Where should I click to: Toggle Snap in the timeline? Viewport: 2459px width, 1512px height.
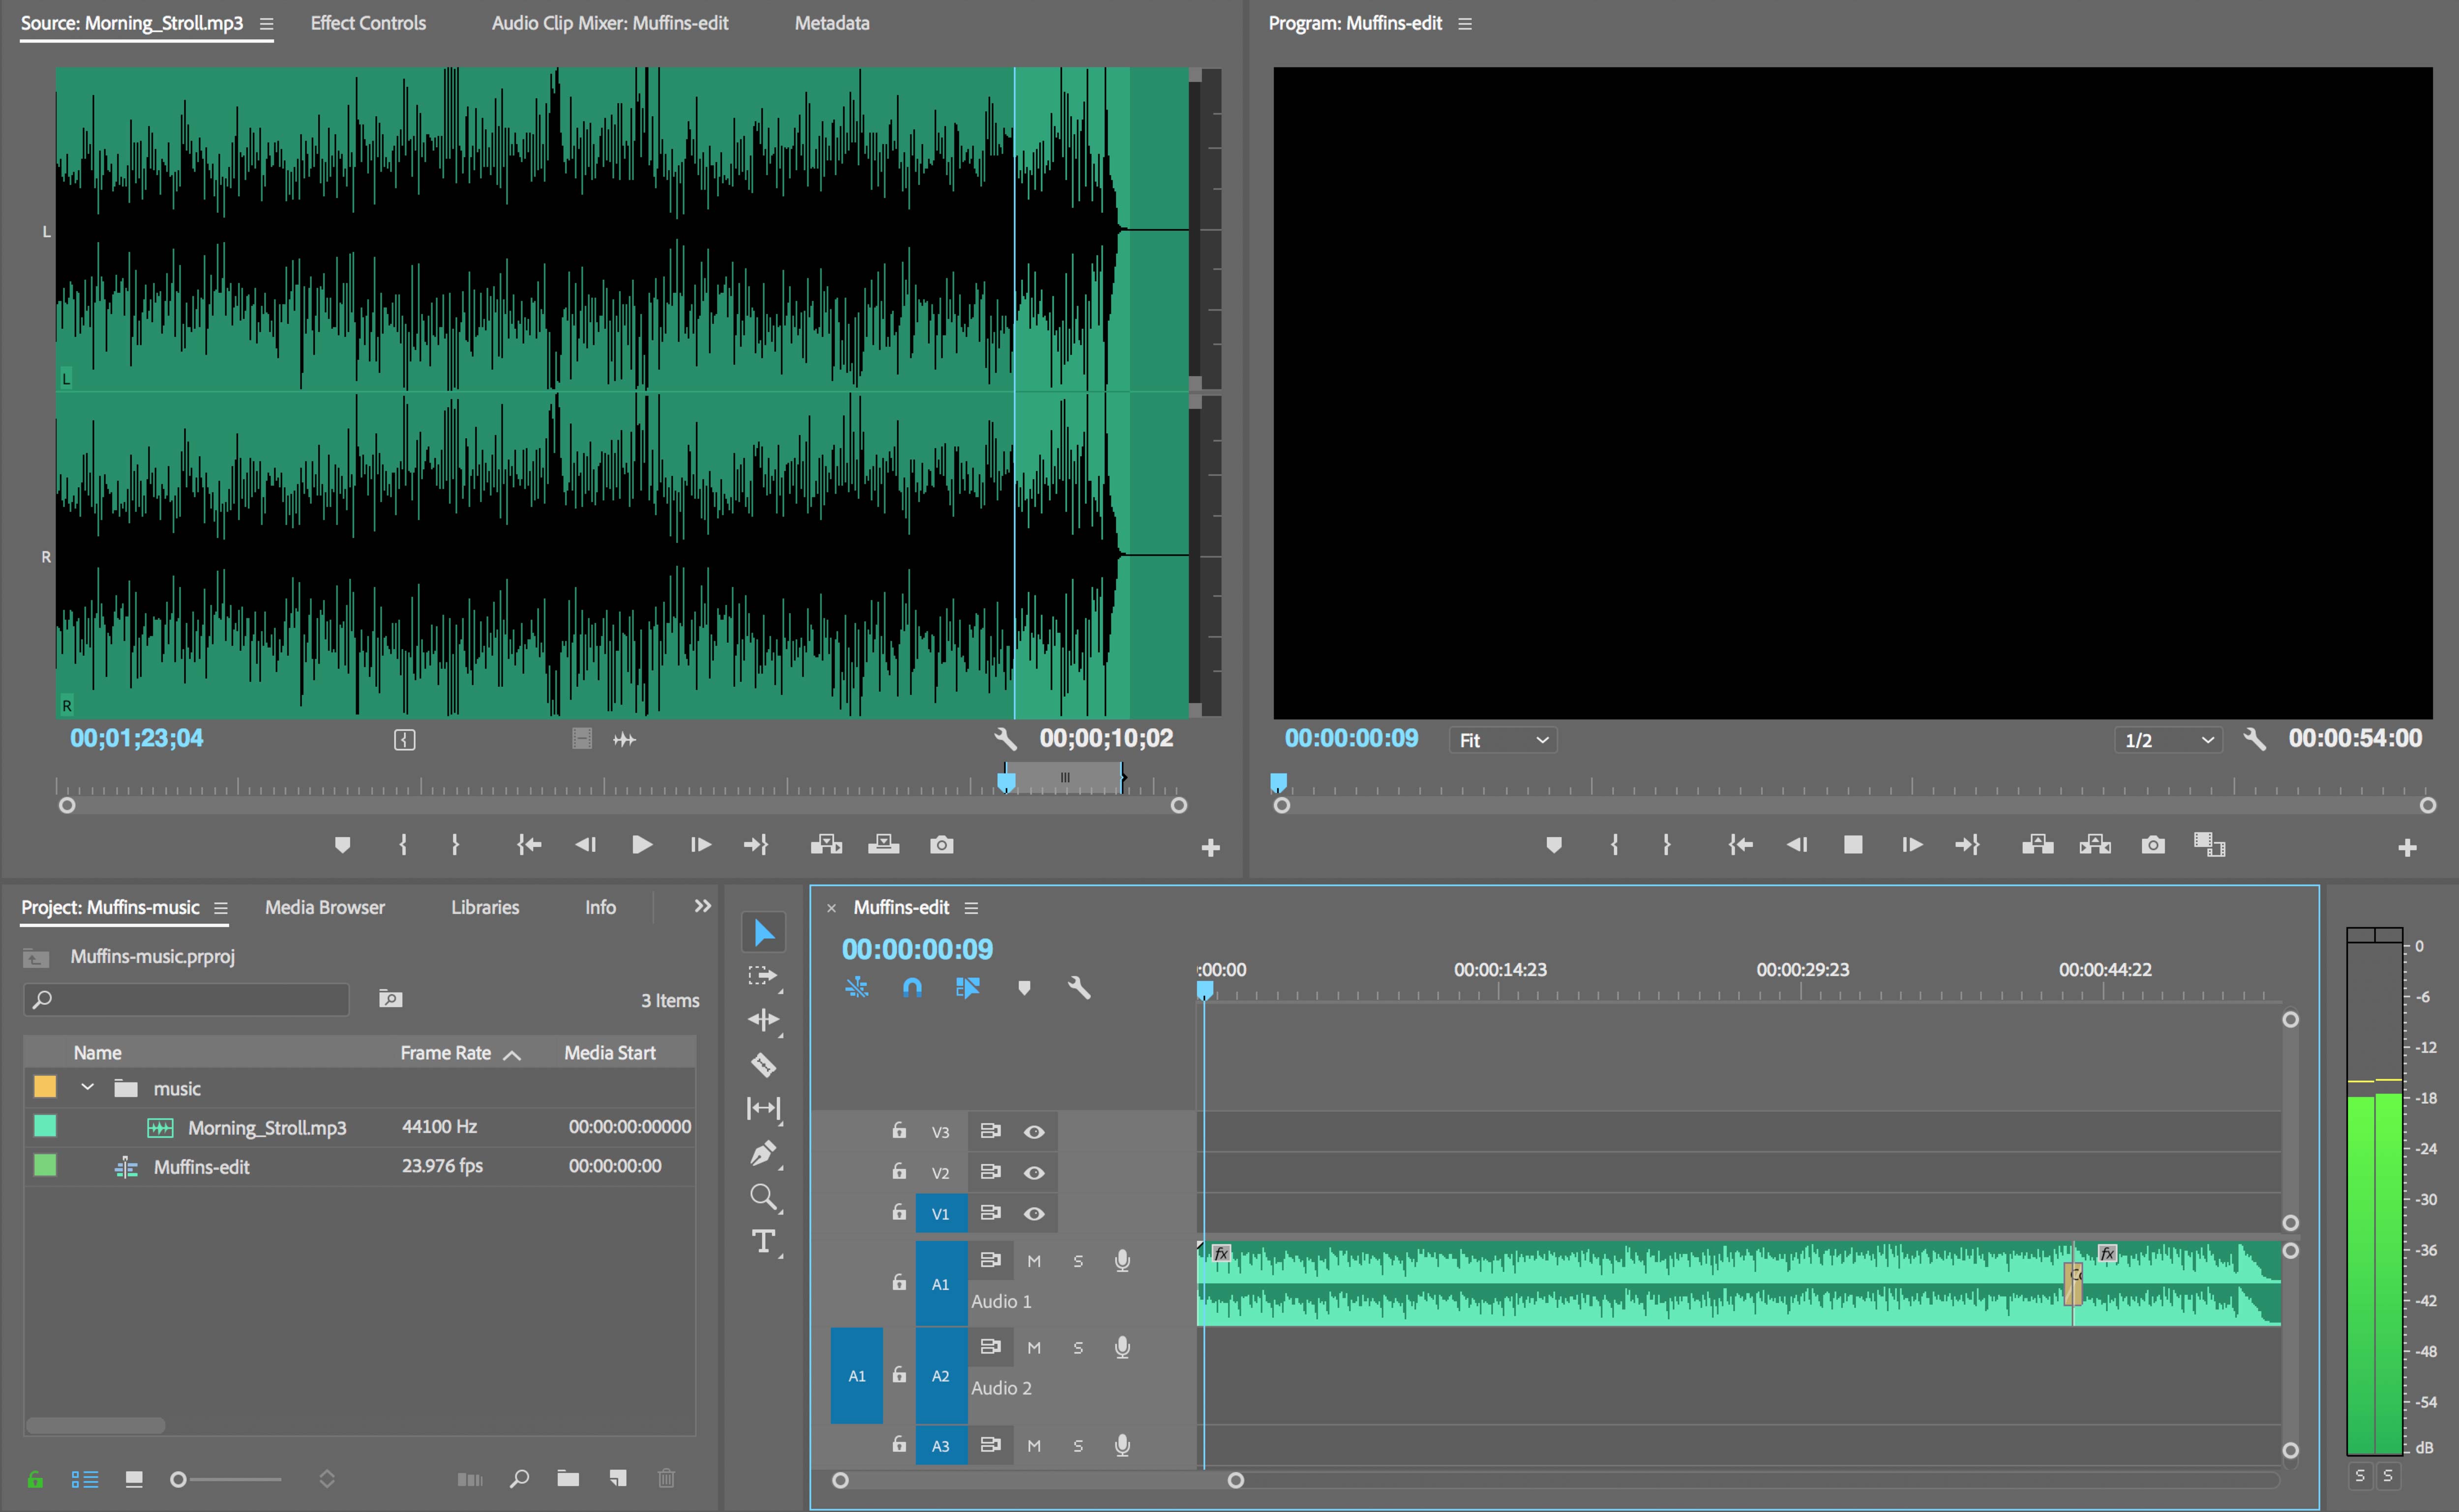pyautogui.click(x=911, y=988)
